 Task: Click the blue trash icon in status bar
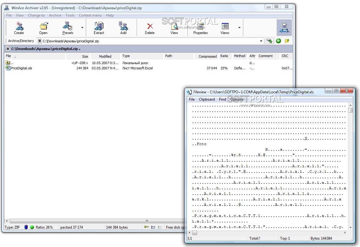coord(26,227)
